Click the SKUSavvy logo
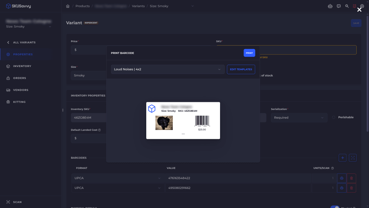The height and width of the screenshot is (208, 369). (x=18, y=6)
